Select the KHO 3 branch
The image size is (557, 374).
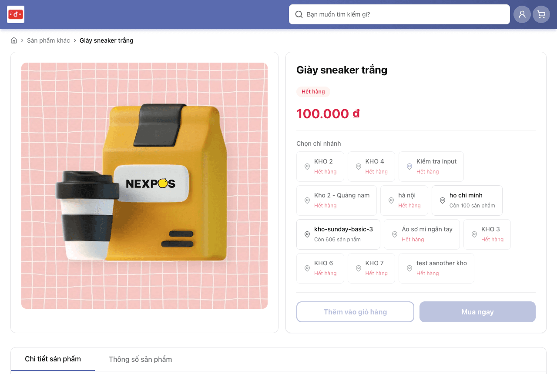click(x=487, y=234)
